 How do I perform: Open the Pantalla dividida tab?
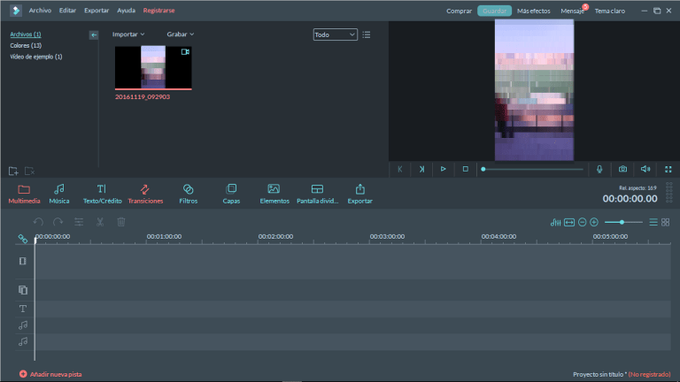pyautogui.click(x=317, y=194)
